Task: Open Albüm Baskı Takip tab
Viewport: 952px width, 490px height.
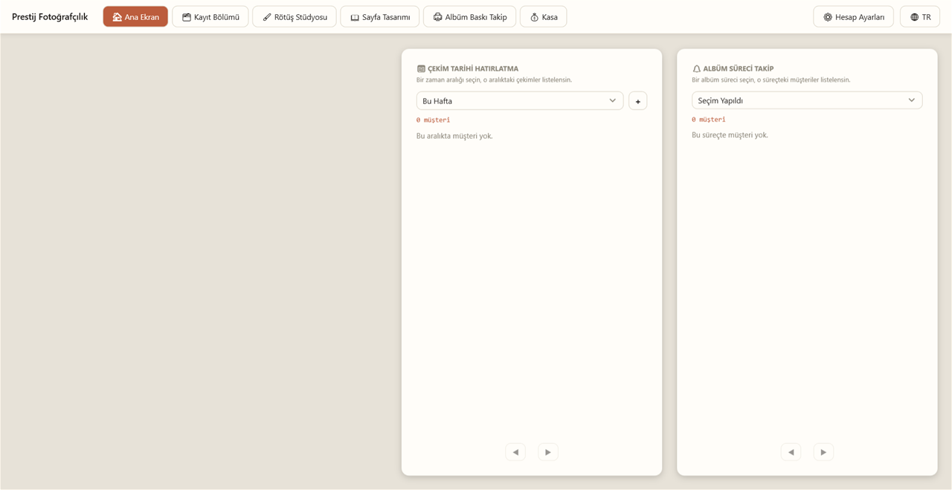Action: (470, 17)
